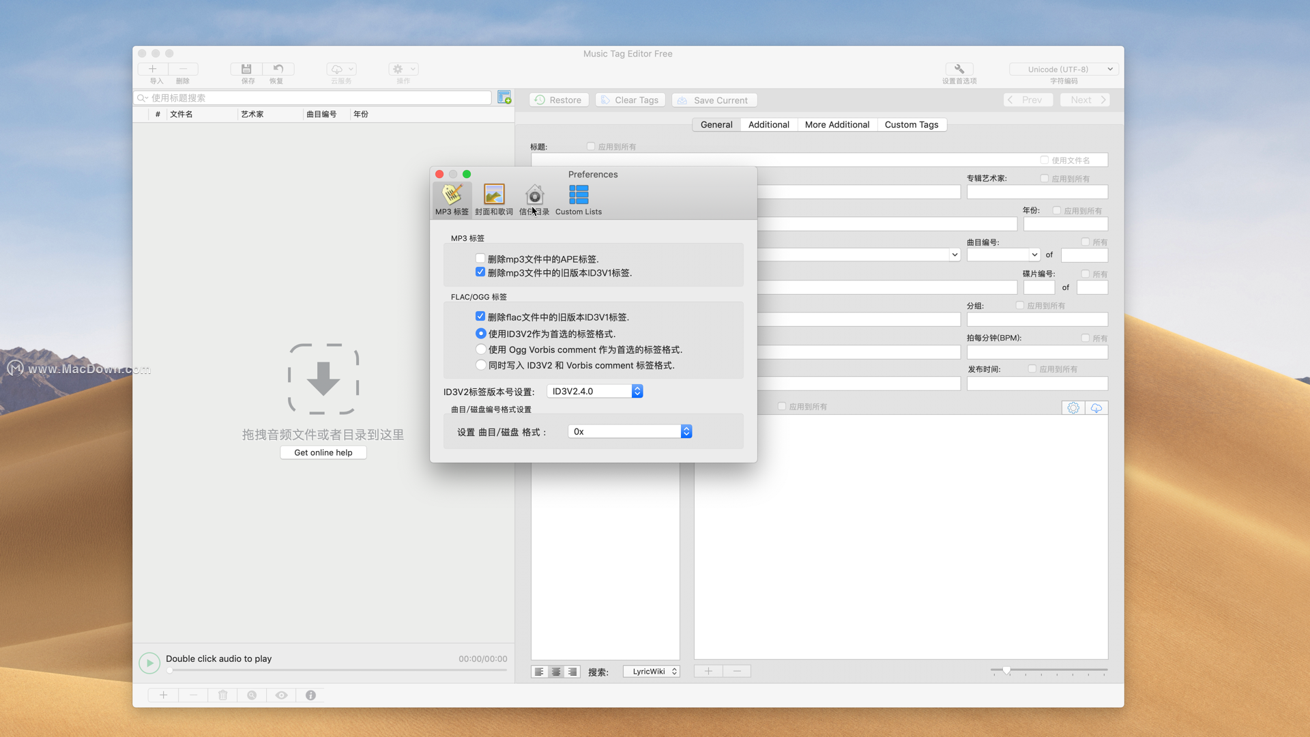Screen dimensions: 1310x737
Task: Click the delete (删除) minus toolbar icon
Action: (x=183, y=69)
